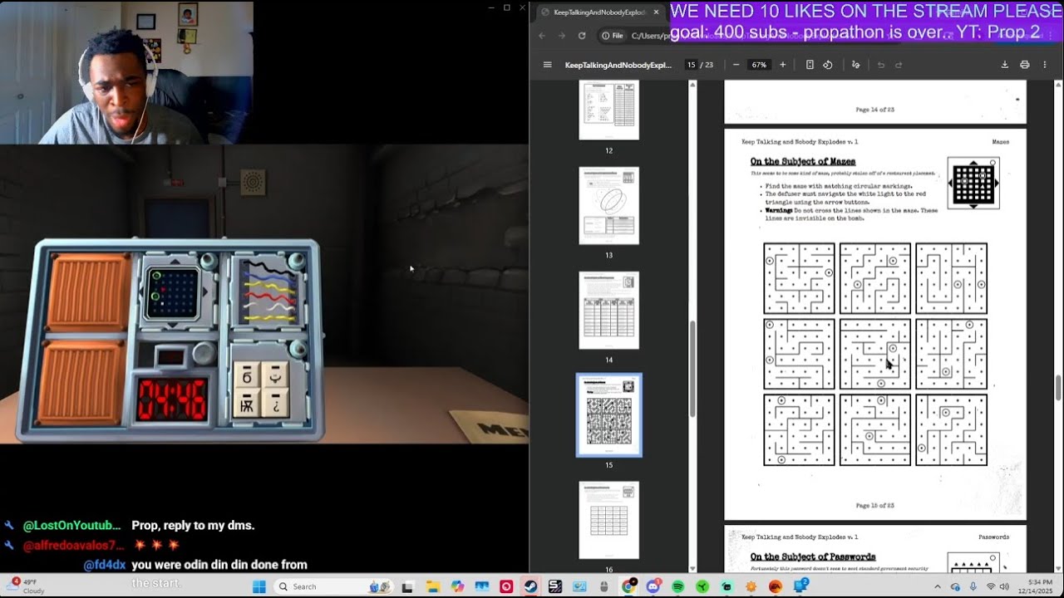1064x598 pixels.
Task: Show hidden system tray icons
Action: pos(938,586)
